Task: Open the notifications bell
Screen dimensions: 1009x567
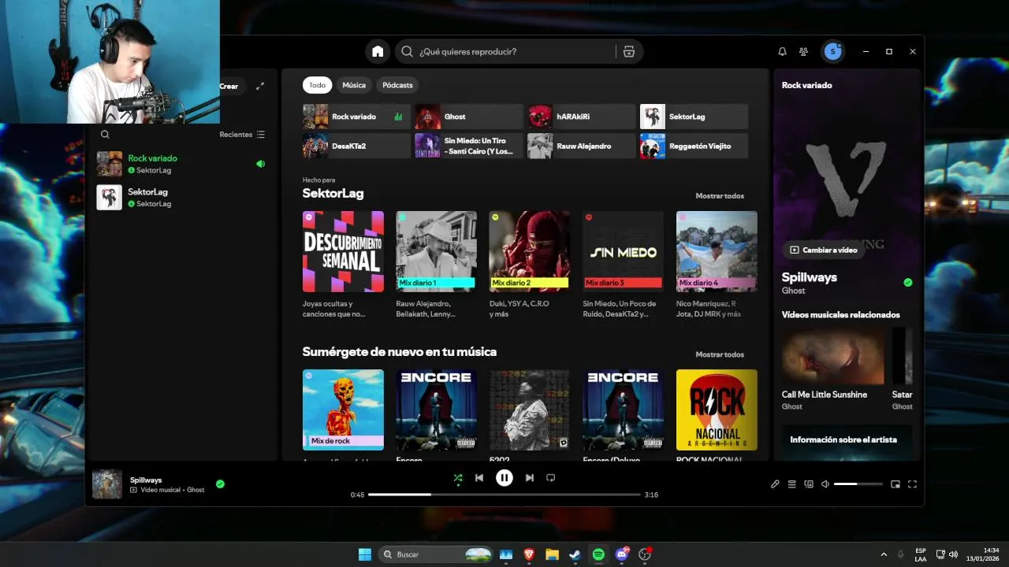Action: point(782,51)
